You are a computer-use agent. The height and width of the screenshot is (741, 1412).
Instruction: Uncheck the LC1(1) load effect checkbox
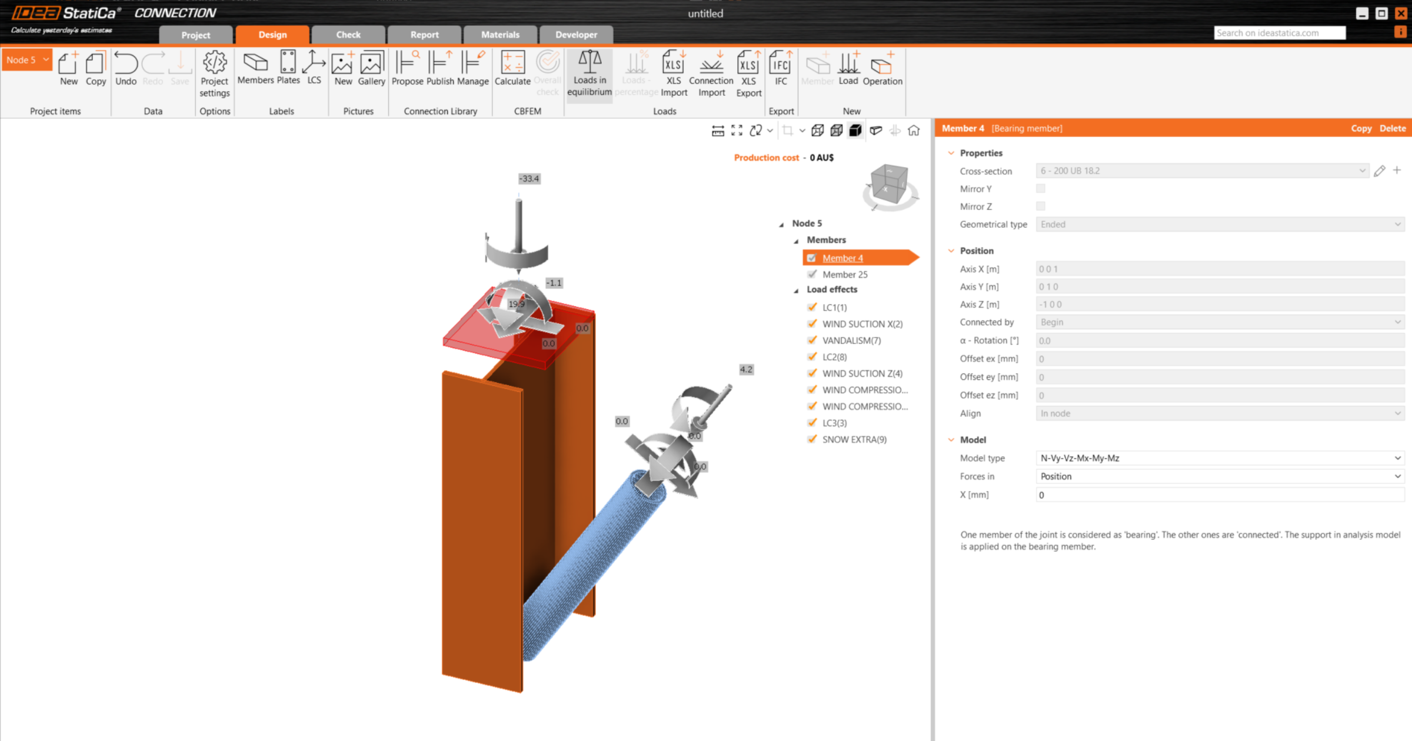(x=812, y=307)
